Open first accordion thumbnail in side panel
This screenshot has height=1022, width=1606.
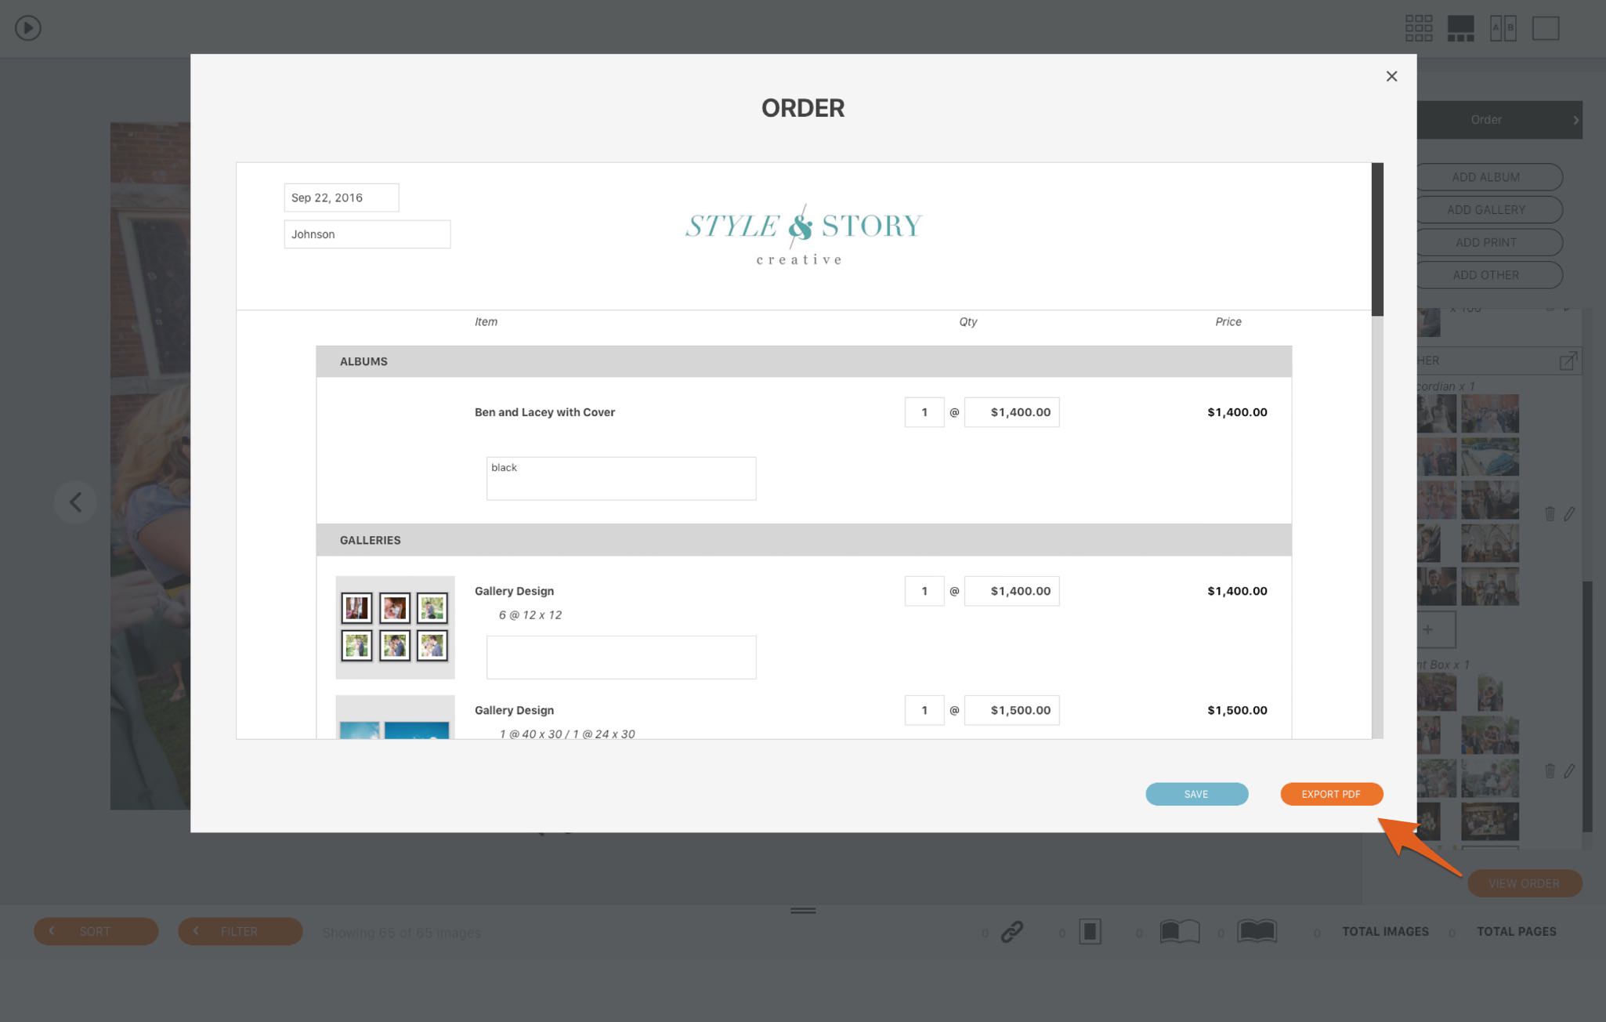tap(1437, 413)
